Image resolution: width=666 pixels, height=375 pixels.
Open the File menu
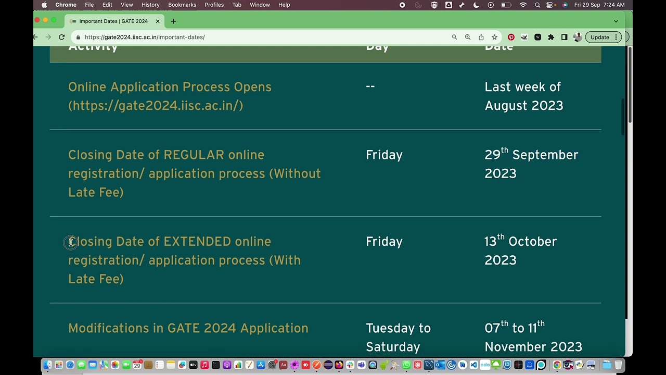coord(89,5)
